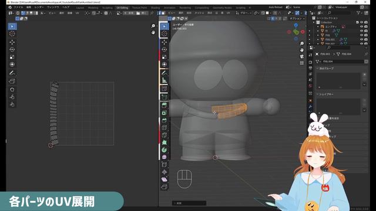Image resolution: width=376 pixels, height=211 pixels.
Task: Toggle render camera for エンプティ row
Action: [x=366, y=26]
